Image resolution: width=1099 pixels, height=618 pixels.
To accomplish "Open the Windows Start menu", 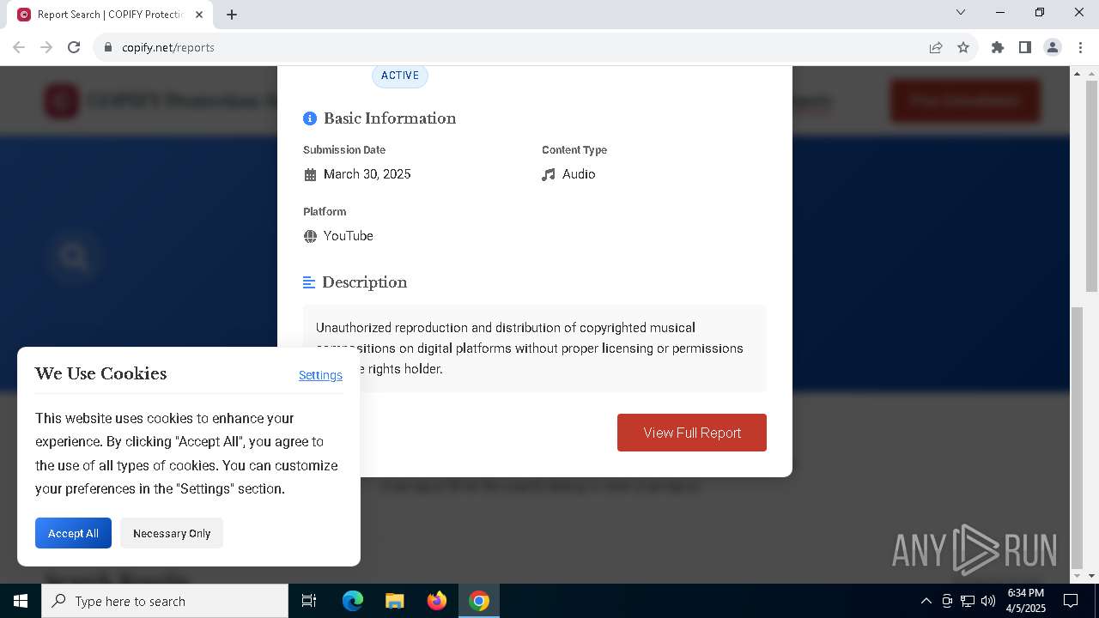I will 21,601.
